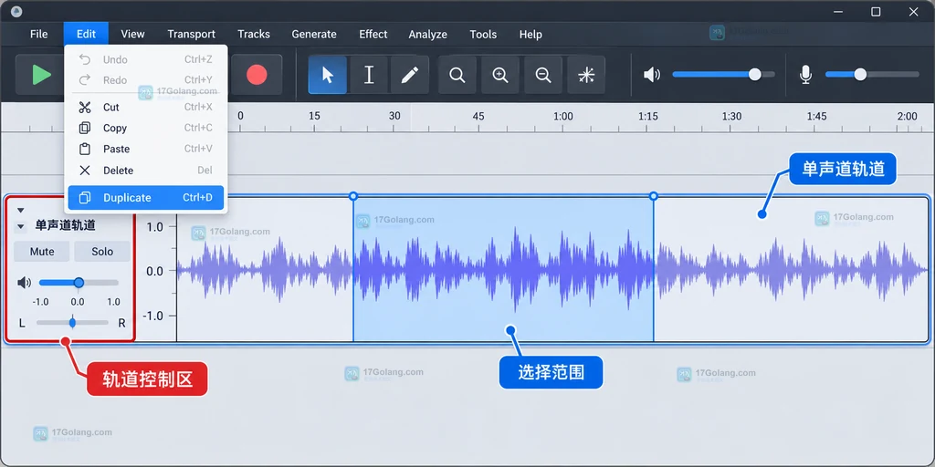Image resolution: width=935 pixels, height=467 pixels.
Task: Open the Analyze menu
Action: [428, 34]
